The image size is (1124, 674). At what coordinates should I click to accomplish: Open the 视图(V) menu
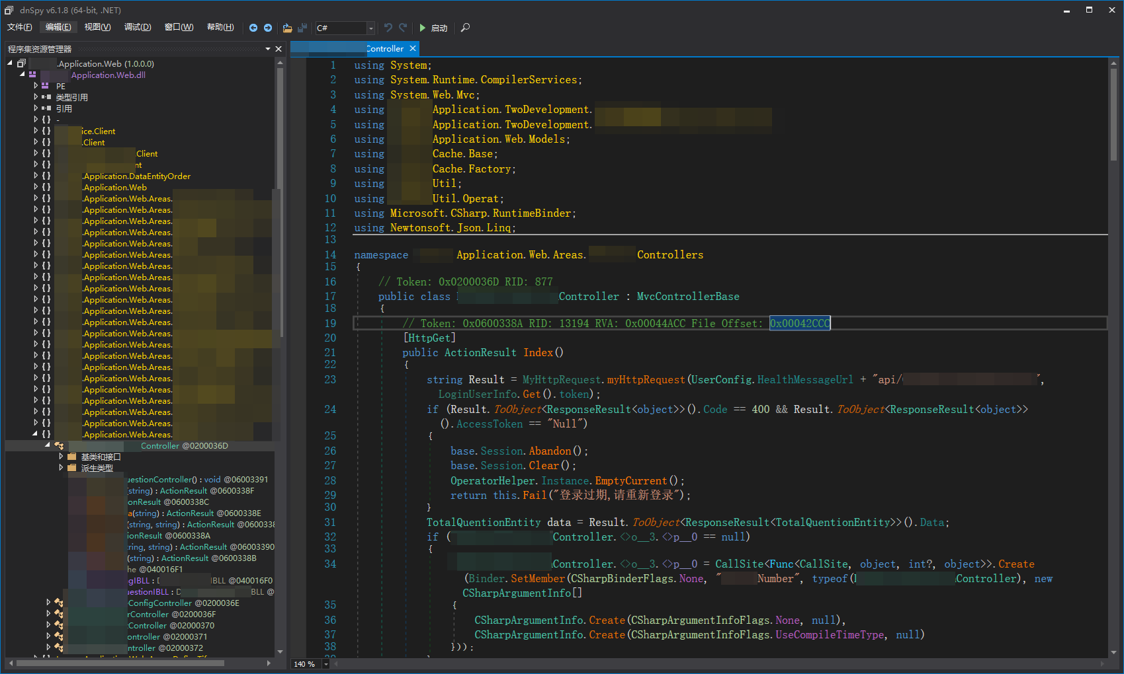click(97, 27)
